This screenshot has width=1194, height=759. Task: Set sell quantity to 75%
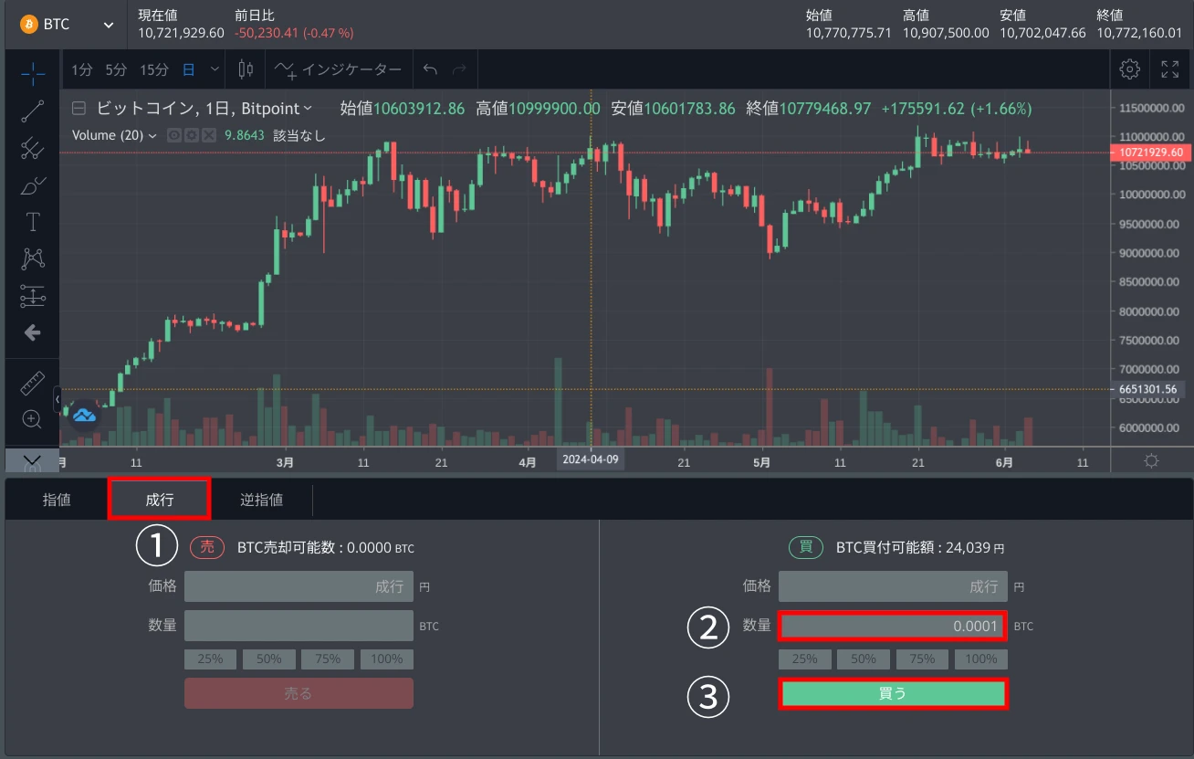328,659
